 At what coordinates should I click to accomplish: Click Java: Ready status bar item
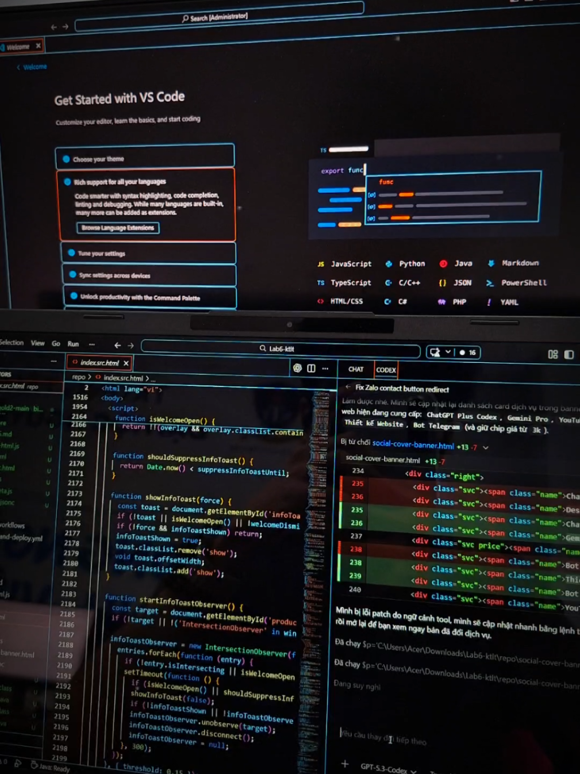click(51, 767)
